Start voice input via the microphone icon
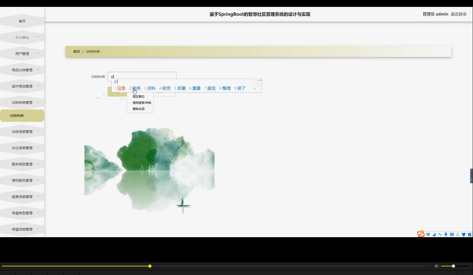The width and height of the screenshot is (473, 275). (446, 234)
